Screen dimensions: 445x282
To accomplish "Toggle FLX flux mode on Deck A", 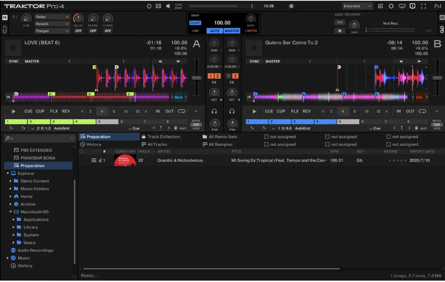I will point(54,111).
